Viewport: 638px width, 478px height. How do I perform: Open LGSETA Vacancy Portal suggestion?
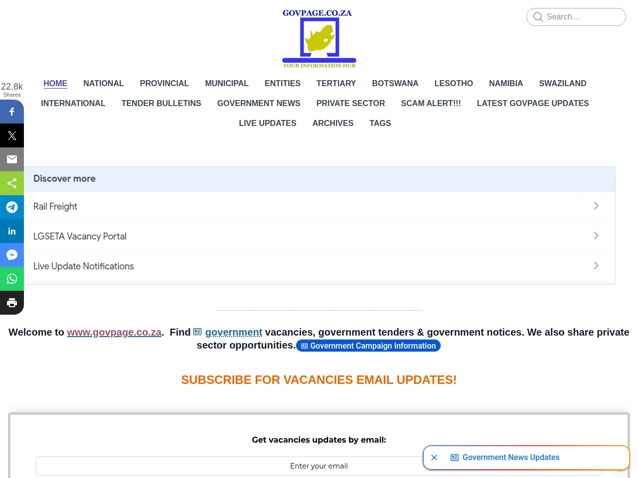pyautogui.click(x=319, y=236)
